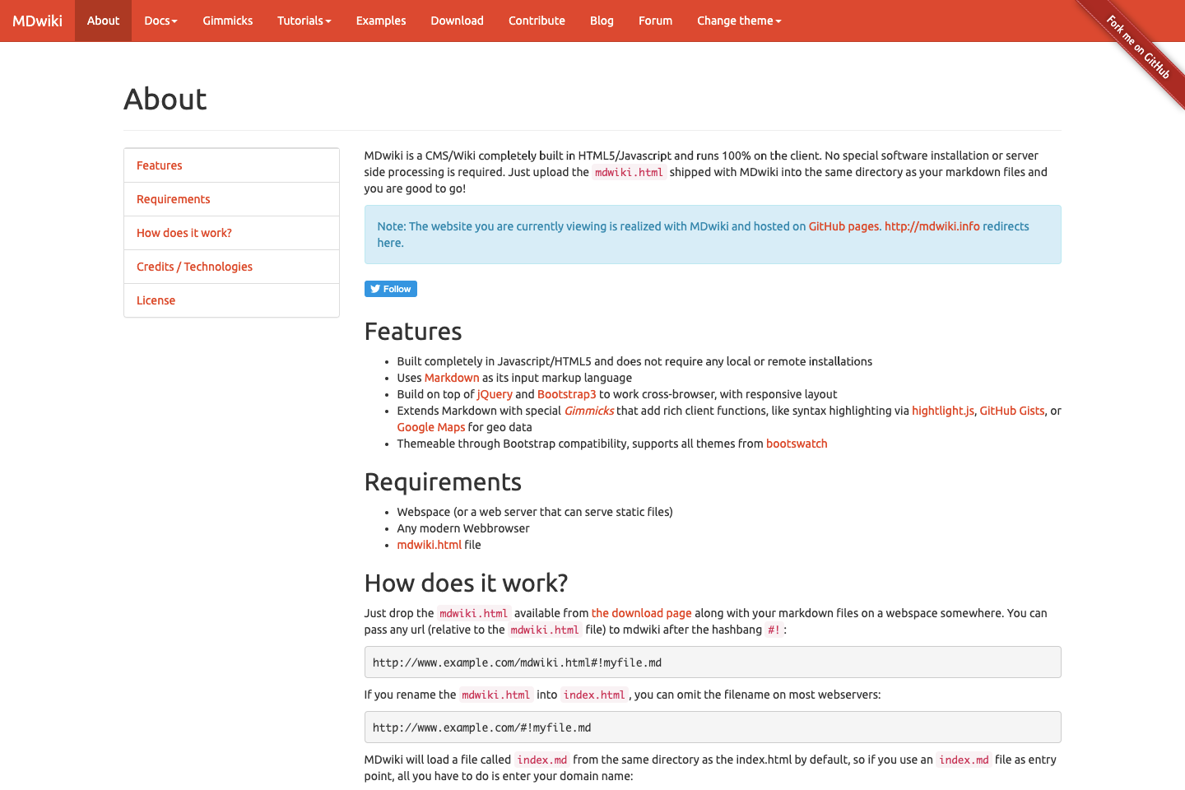
Task: Open the Download page in navbar
Action: [457, 21]
